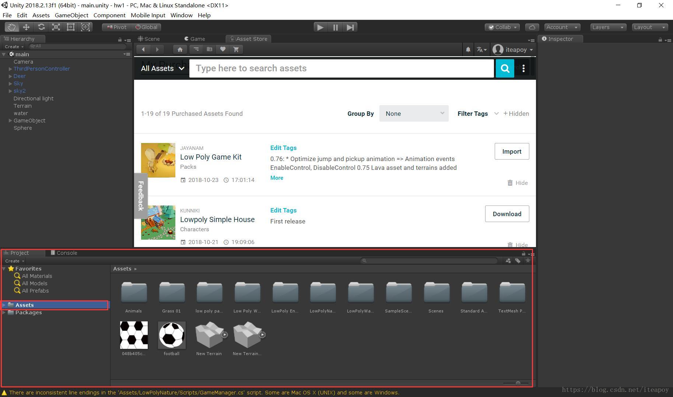
Task: Open the Group By None dropdown
Action: point(414,114)
